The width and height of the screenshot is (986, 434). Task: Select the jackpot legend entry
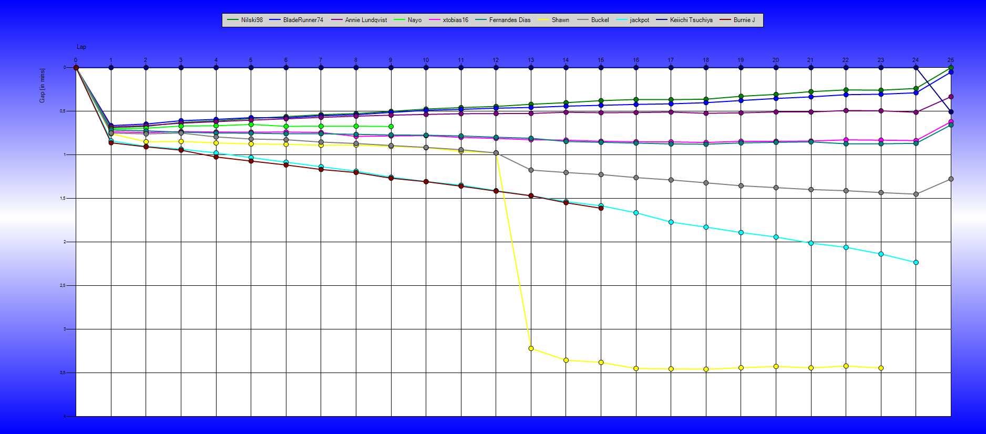(639, 20)
